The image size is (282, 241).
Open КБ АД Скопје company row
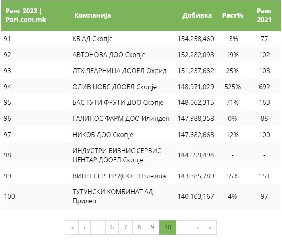pyautogui.click(x=92, y=39)
